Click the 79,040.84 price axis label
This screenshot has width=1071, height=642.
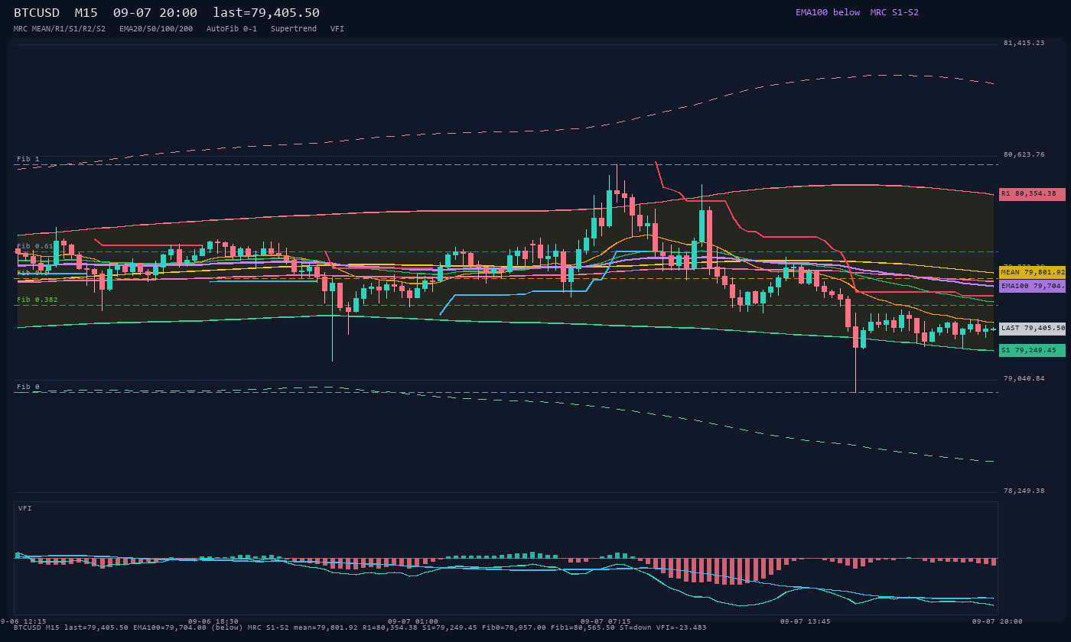tap(1024, 378)
